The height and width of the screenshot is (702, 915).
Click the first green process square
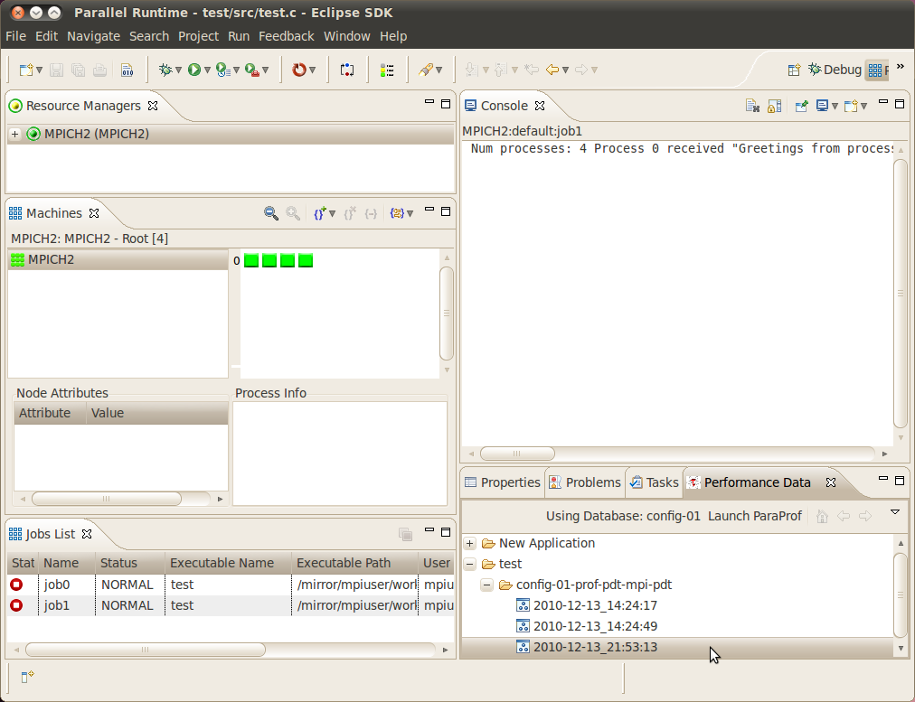(x=251, y=260)
